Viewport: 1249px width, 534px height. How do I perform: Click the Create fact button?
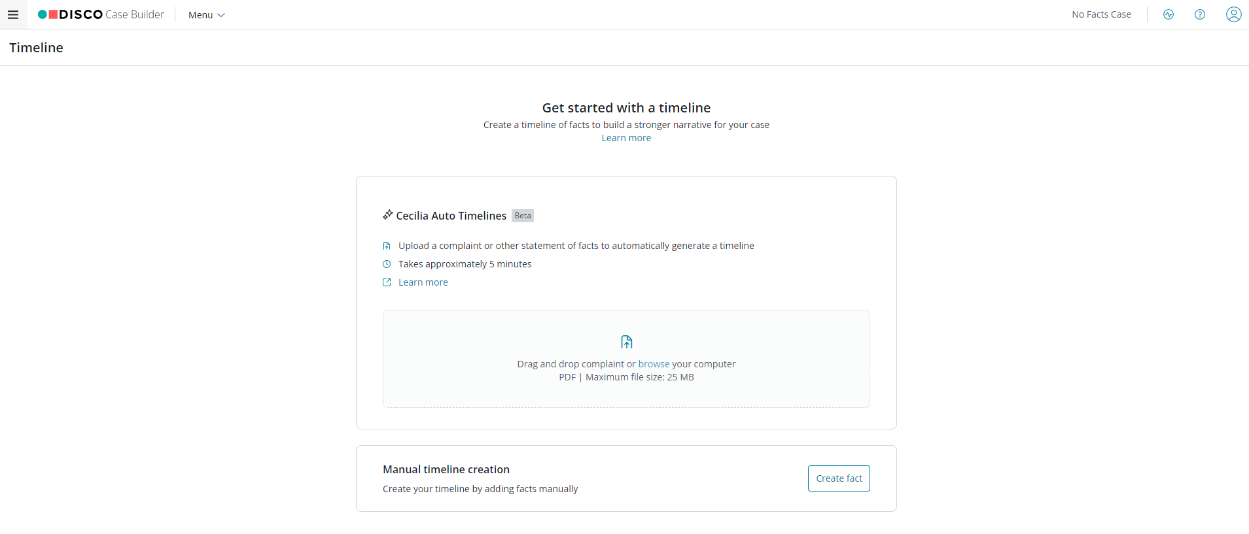(x=839, y=478)
